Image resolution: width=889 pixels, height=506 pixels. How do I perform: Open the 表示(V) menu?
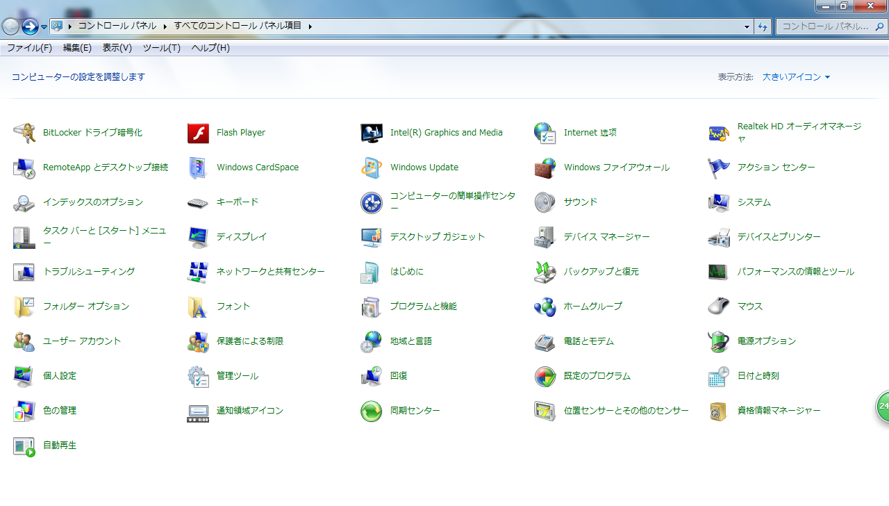pos(117,48)
